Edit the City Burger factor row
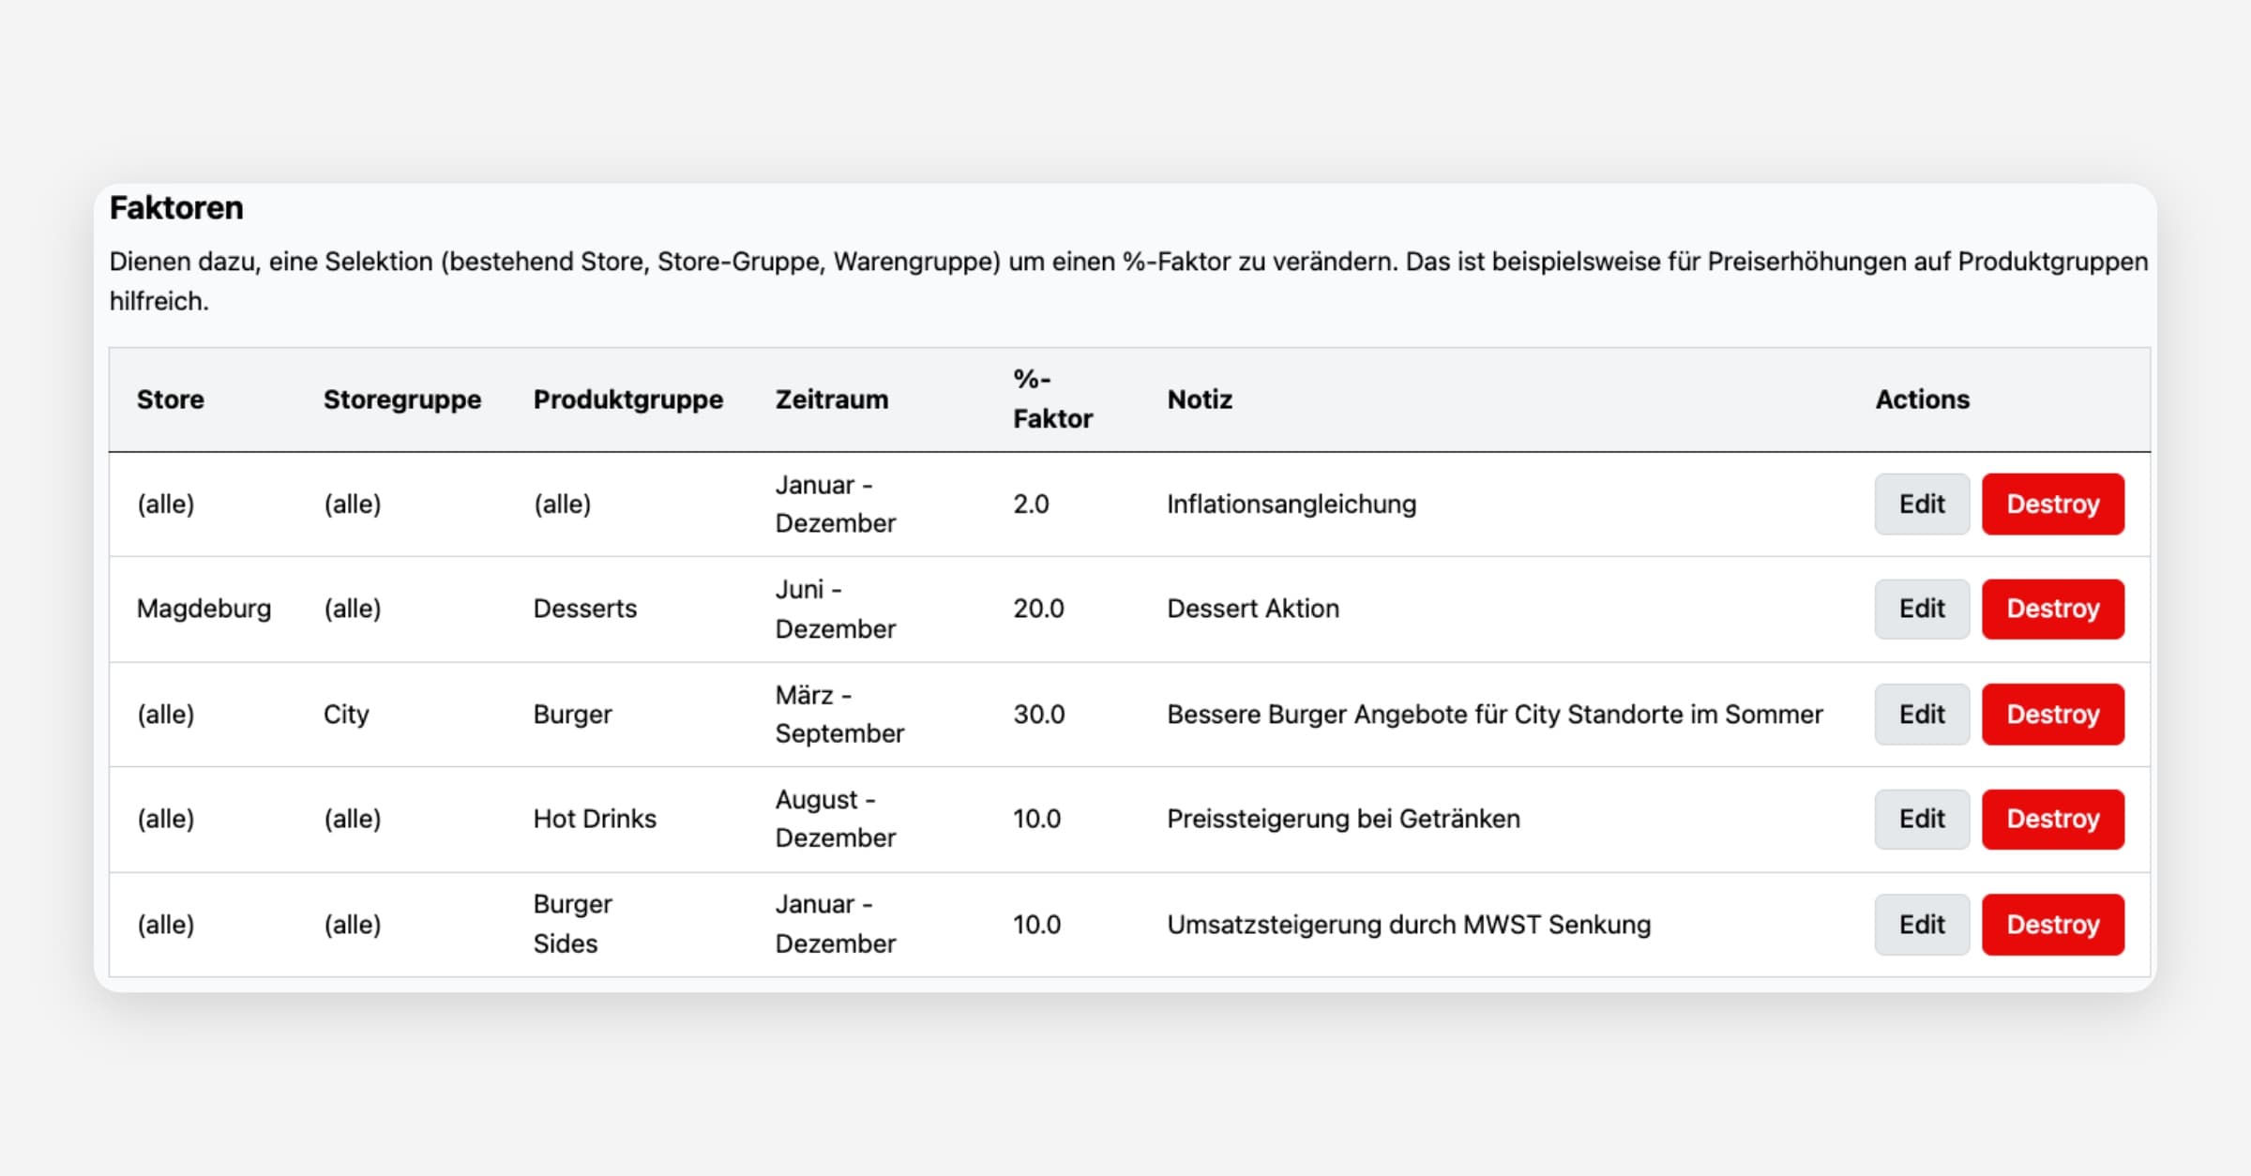 point(1922,715)
